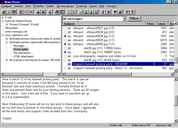Click the blue window-screen toolbar icon

point(62,12)
